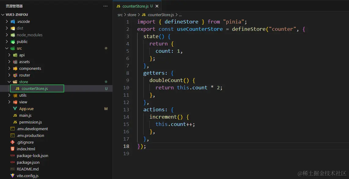Click the HTML5 icon of index.html

pyautogui.click(x=13, y=149)
